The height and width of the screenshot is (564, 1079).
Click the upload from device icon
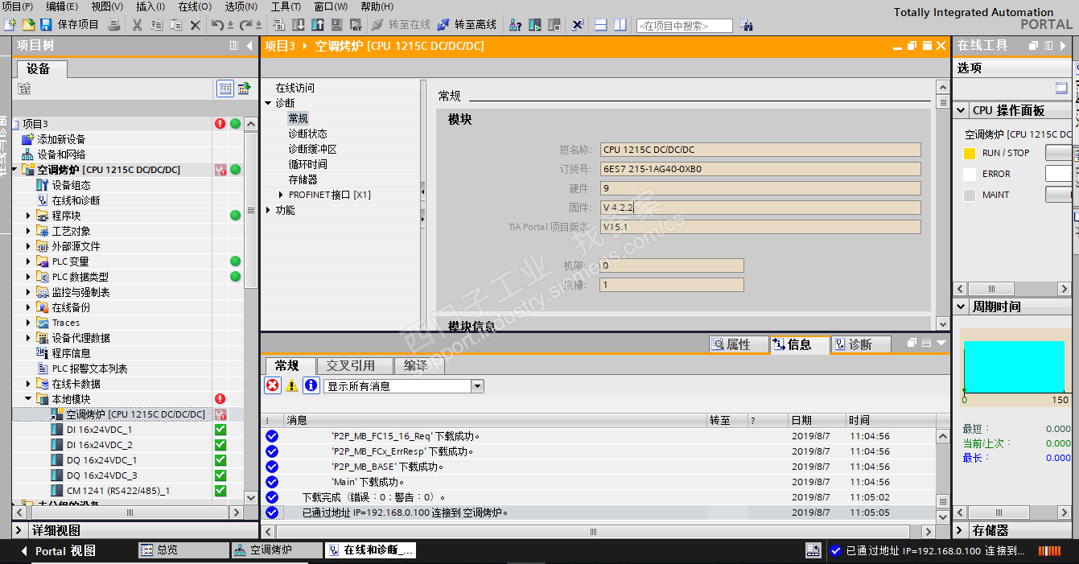[x=318, y=25]
